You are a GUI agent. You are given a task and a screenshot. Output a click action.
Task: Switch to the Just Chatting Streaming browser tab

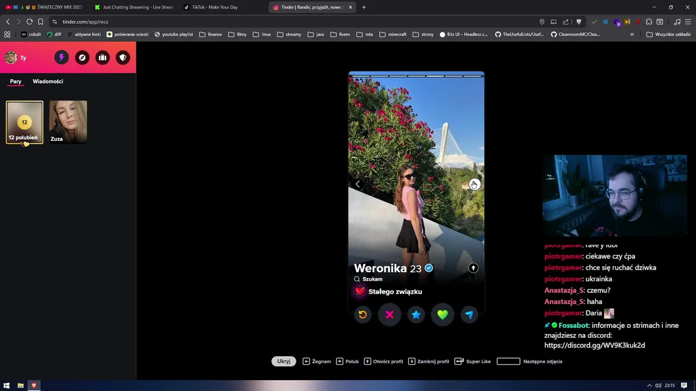pos(134,7)
